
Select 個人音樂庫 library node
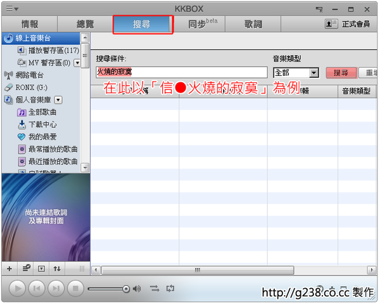[x=27, y=99]
